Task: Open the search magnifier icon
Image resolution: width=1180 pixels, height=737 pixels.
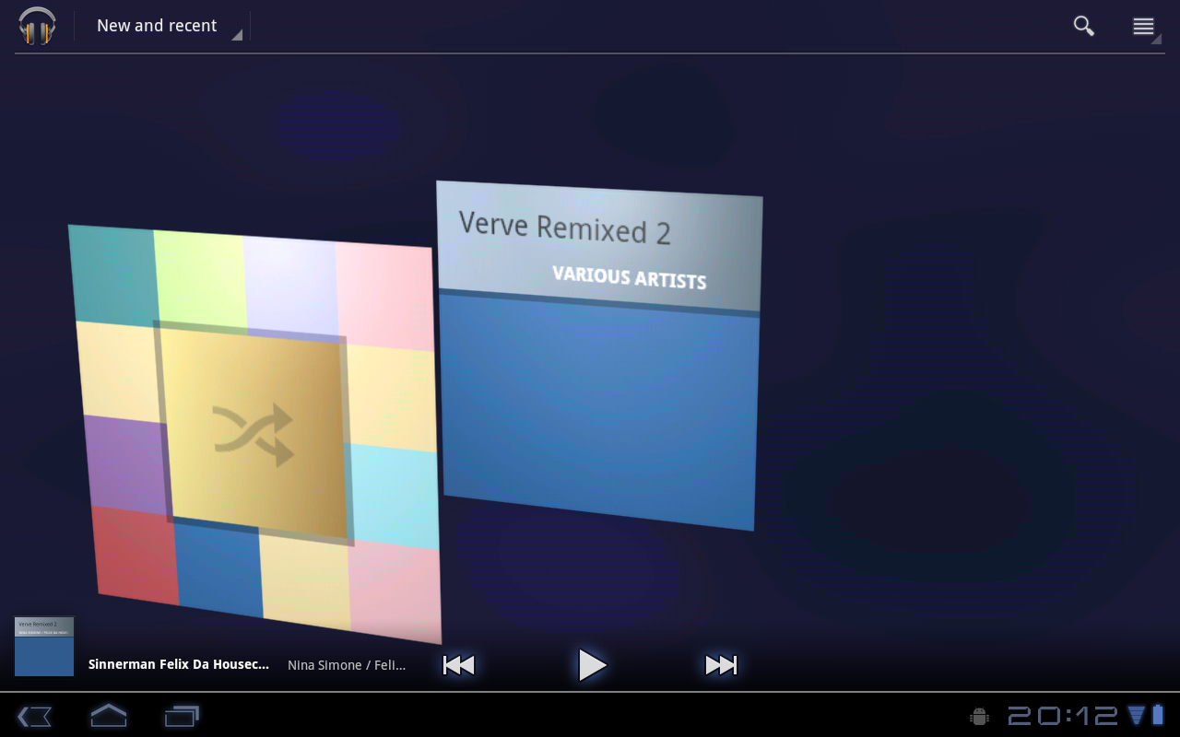Action: pyautogui.click(x=1083, y=26)
